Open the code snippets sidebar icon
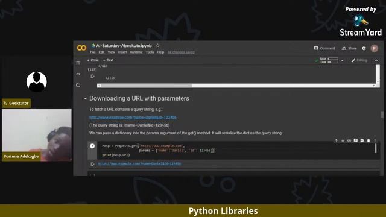 [78, 74]
